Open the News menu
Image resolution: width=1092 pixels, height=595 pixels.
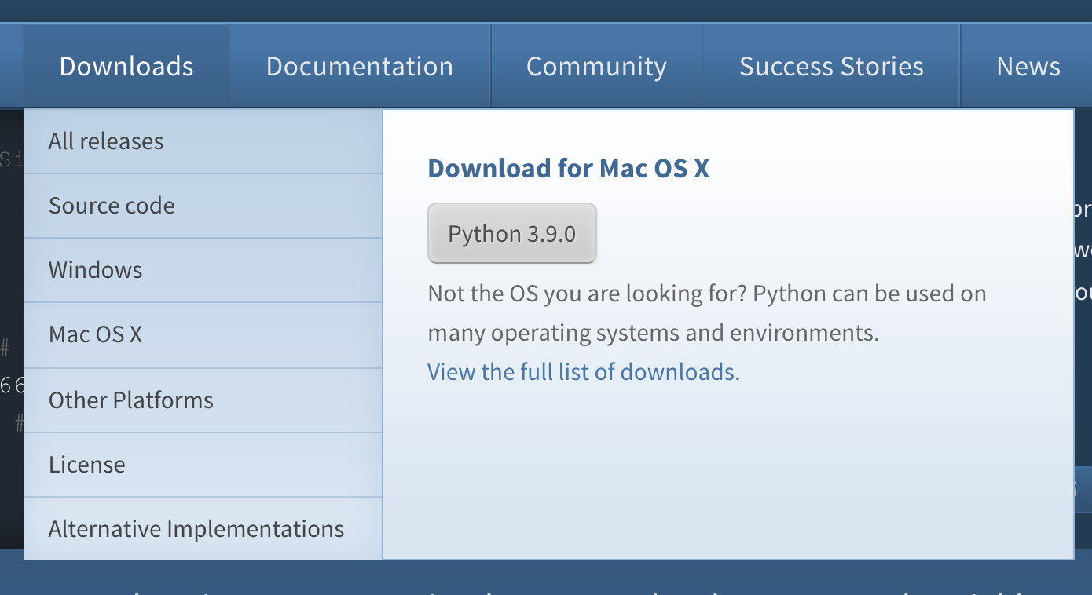1028,66
